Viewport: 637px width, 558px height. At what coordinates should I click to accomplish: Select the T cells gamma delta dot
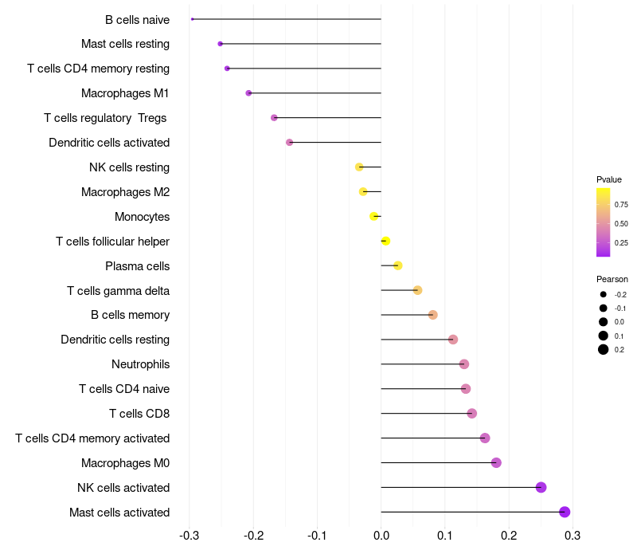(x=417, y=290)
